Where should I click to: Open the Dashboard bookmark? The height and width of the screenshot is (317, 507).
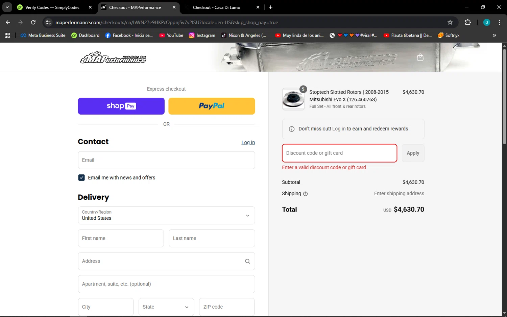[86, 35]
